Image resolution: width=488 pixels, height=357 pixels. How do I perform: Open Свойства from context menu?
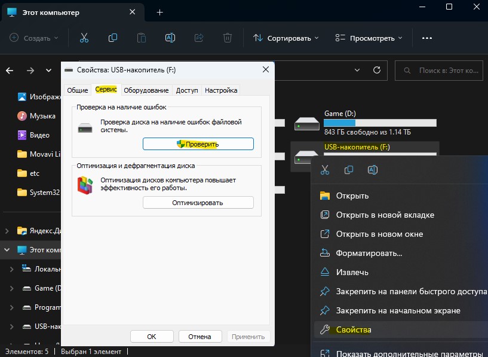click(x=401, y=329)
